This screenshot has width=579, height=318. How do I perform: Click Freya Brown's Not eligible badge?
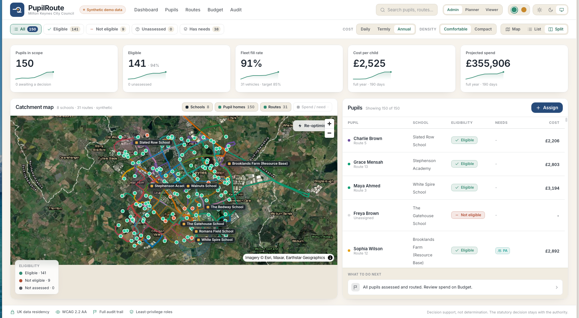pos(468,215)
